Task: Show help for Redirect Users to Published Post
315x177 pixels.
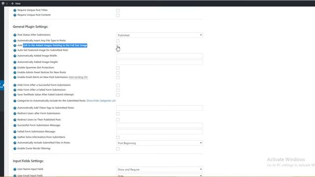Action: coord(15,120)
